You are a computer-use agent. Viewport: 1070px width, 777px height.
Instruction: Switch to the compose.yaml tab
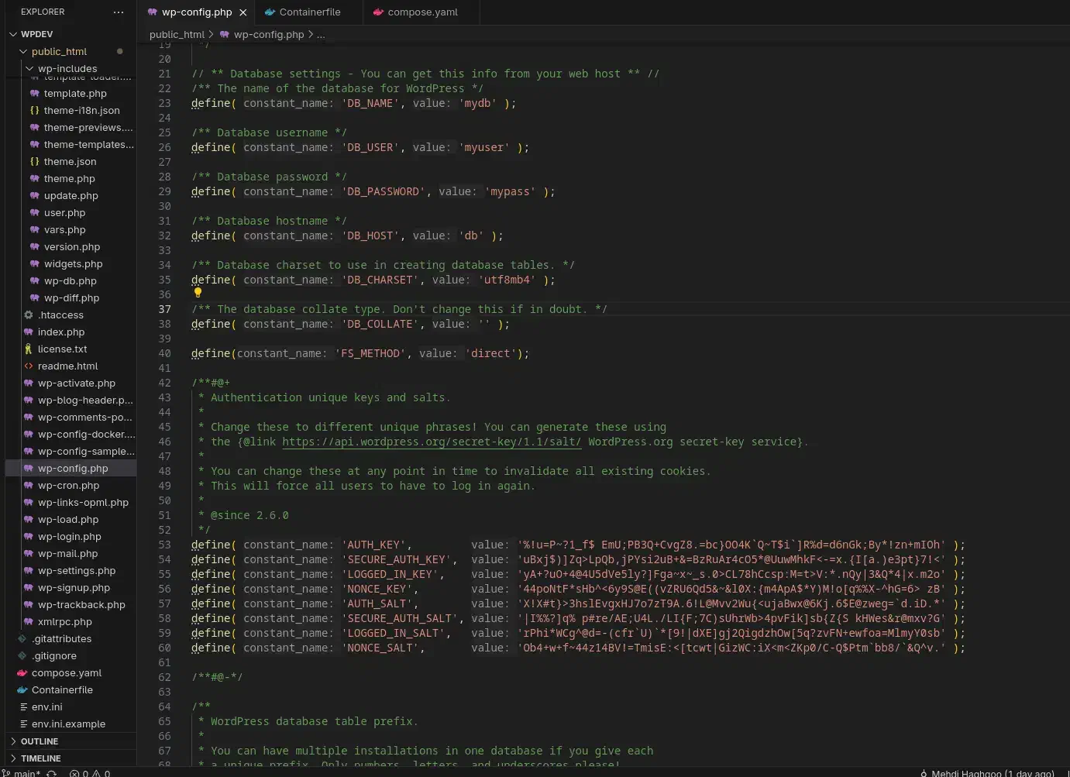(422, 12)
